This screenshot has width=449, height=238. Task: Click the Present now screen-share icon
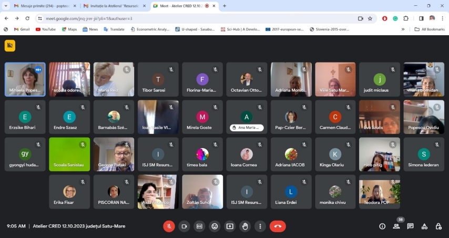230,226
